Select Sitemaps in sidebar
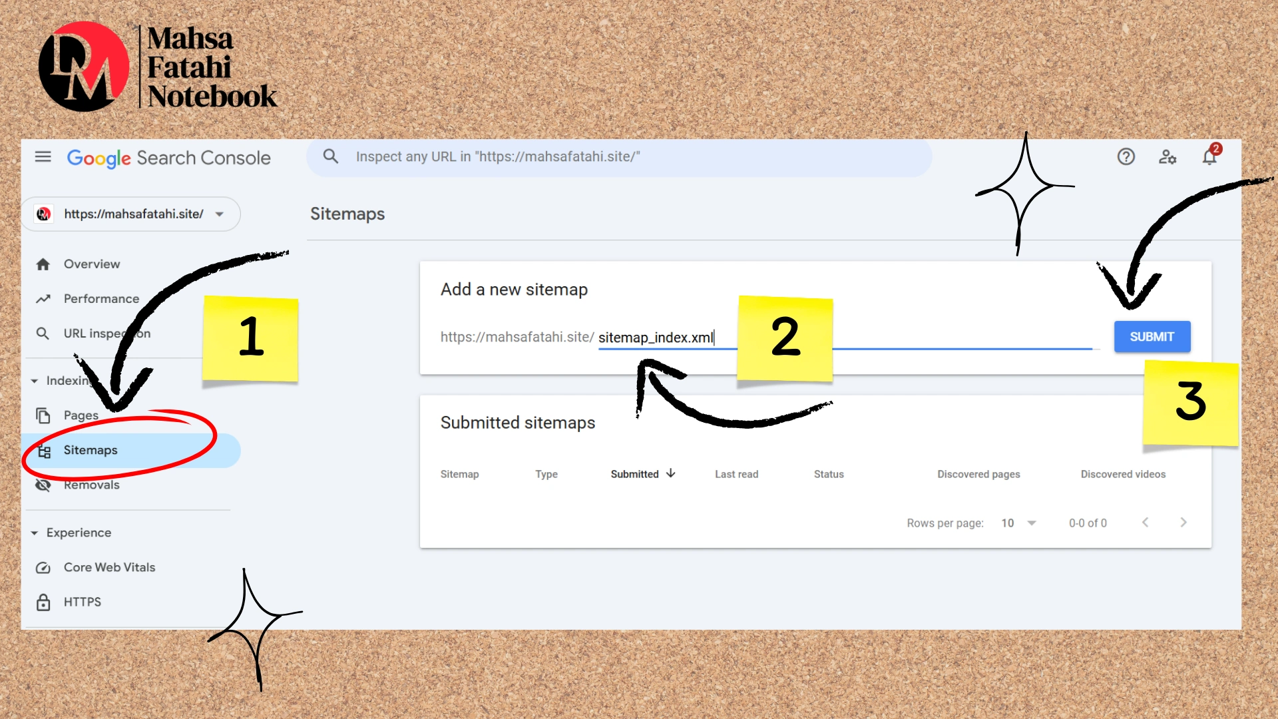The image size is (1278, 719). (131, 451)
